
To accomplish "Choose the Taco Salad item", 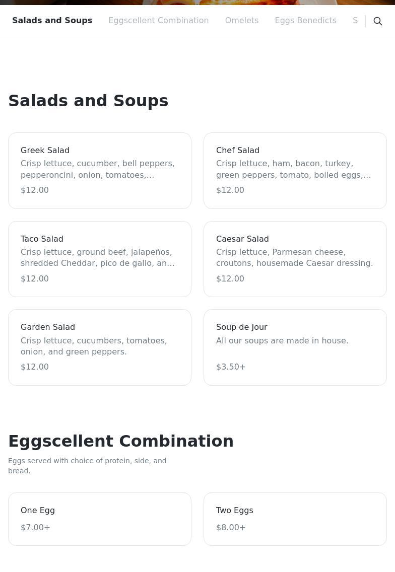I will (100, 259).
